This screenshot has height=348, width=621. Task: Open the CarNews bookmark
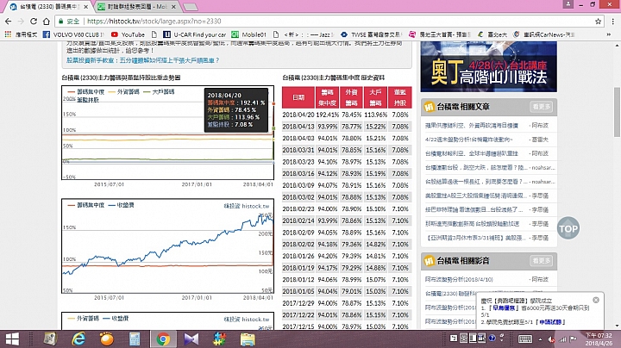[x=543, y=34]
